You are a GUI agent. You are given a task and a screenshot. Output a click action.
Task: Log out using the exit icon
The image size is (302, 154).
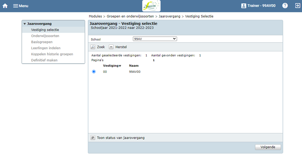click(297, 6)
